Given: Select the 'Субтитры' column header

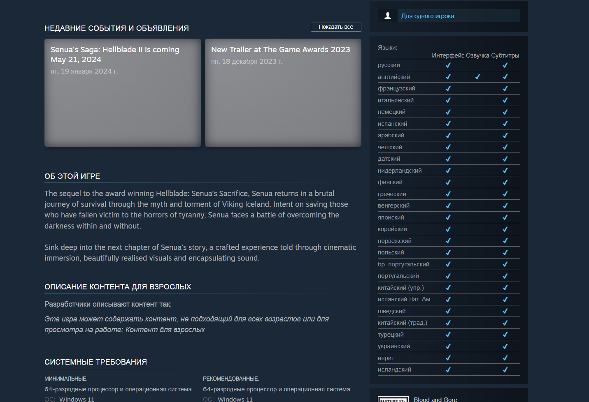Looking at the screenshot, I should pyautogui.click(x=505, y=55).
